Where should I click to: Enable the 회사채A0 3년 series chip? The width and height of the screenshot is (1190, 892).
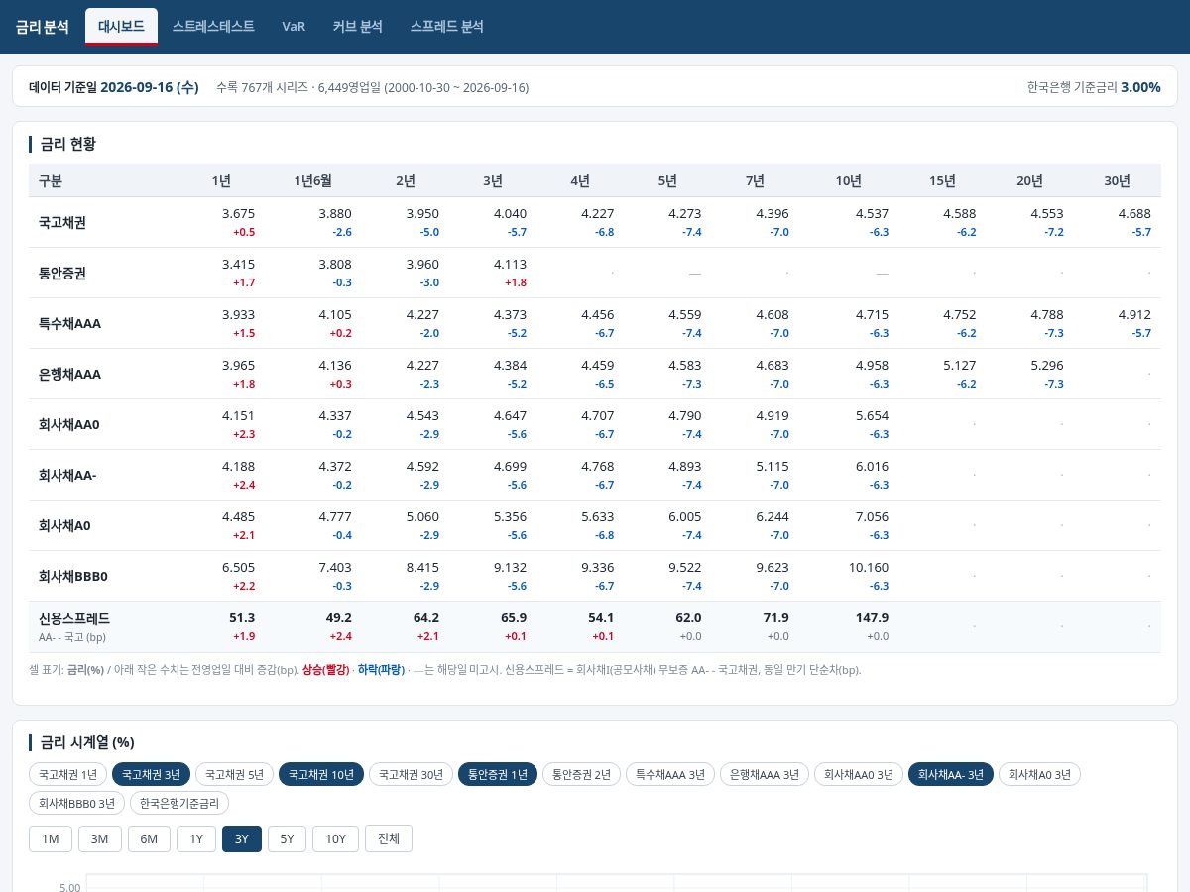click(x=1039, y=774)
